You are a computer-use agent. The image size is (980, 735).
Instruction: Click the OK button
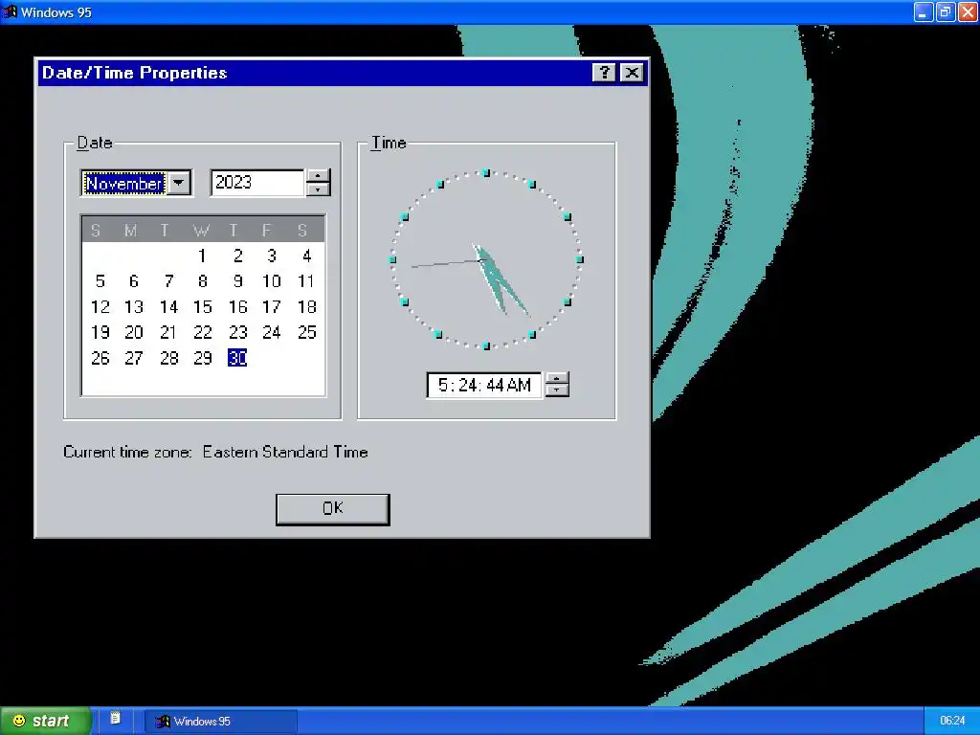pos(333,509)
